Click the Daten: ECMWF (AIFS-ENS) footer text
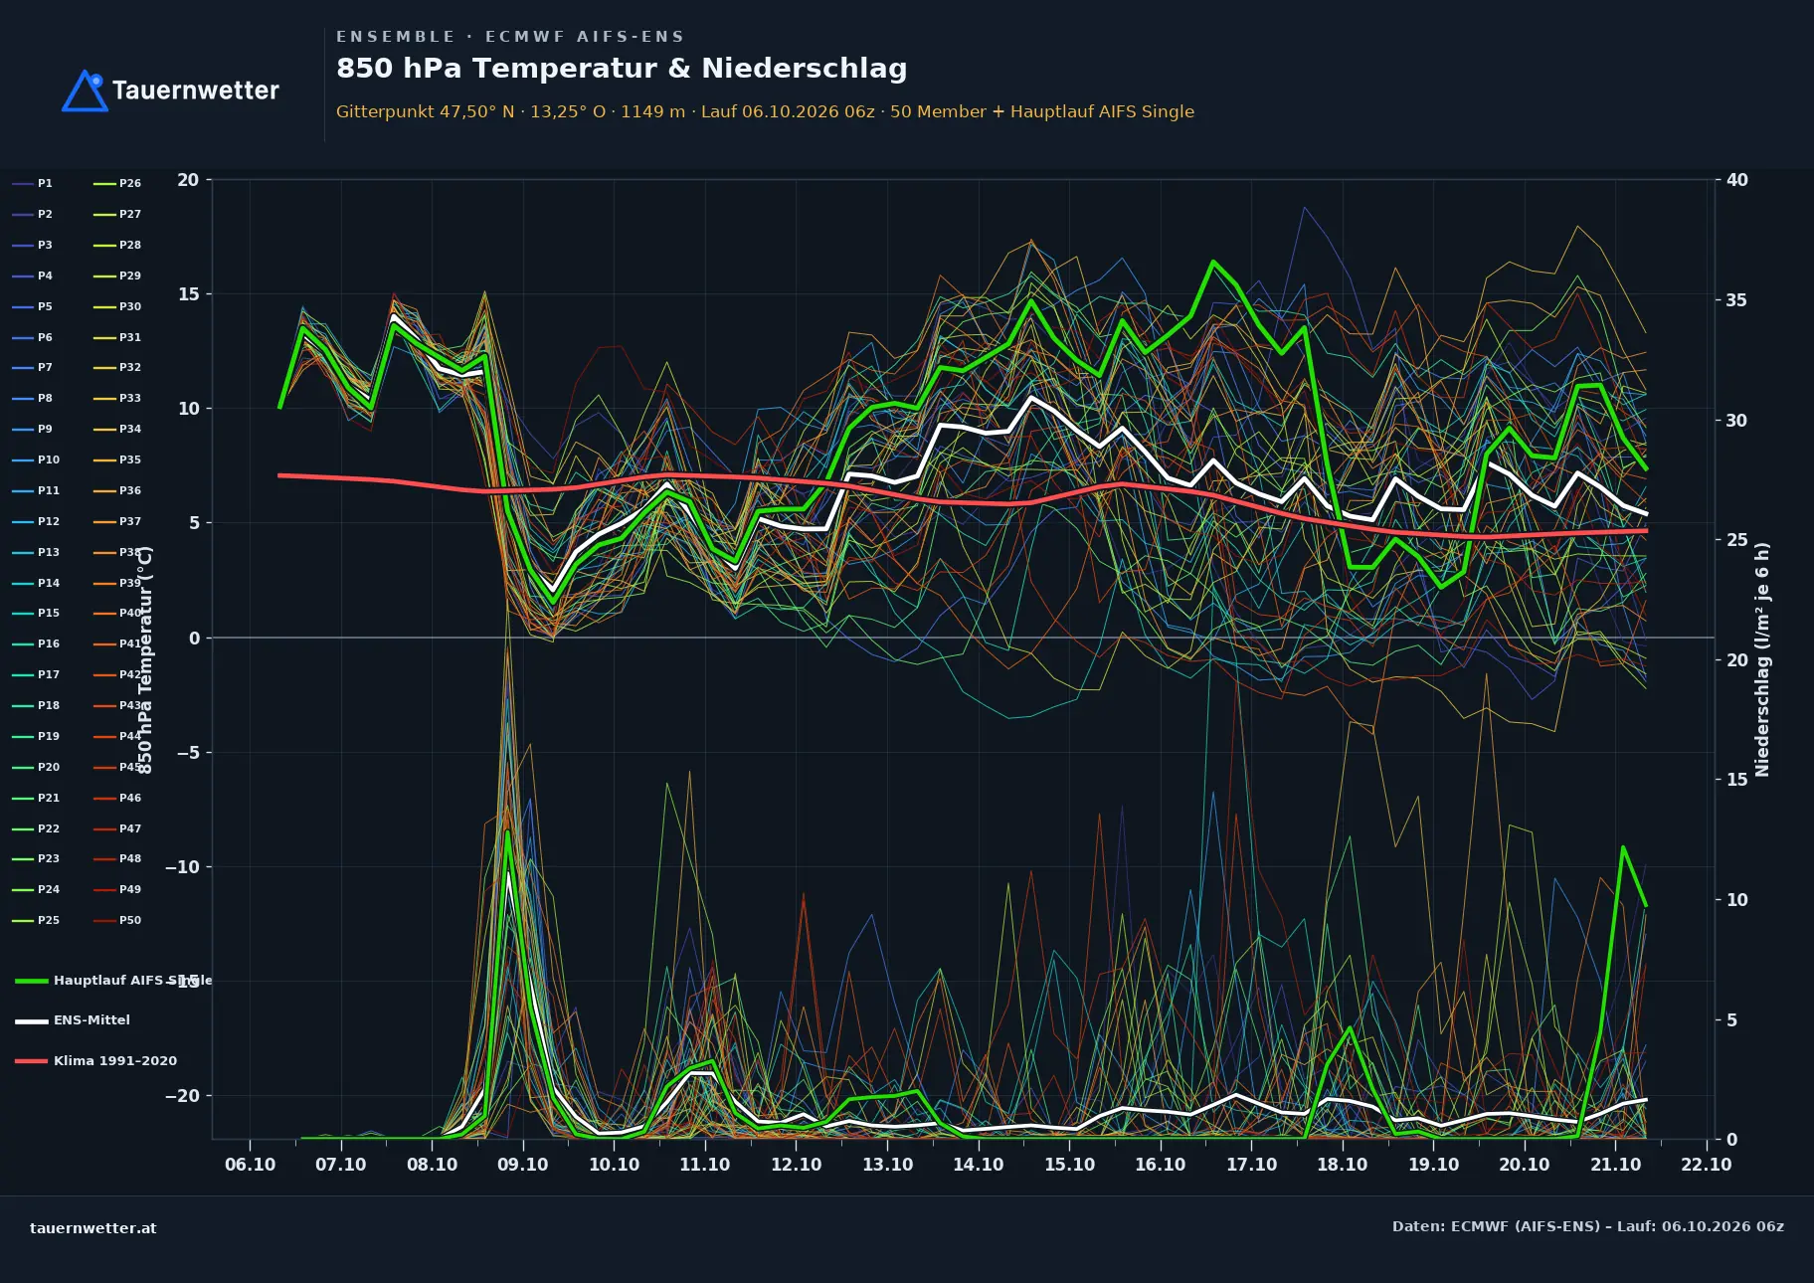The width and height of the screenshot is (1814, 1283). 1588,1226
